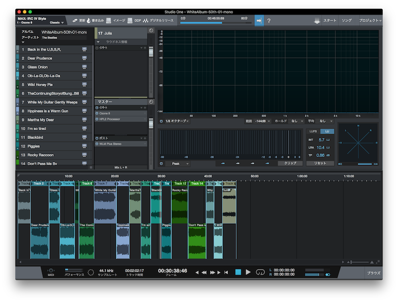Click the DDP export disk icon
This screenshot has width=398, height=302.
(x=130, y=20)
